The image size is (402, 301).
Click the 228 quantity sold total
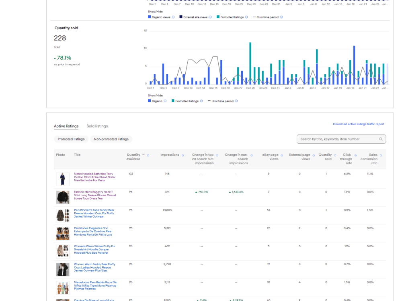pyautogui.click(x=60, y=38)
